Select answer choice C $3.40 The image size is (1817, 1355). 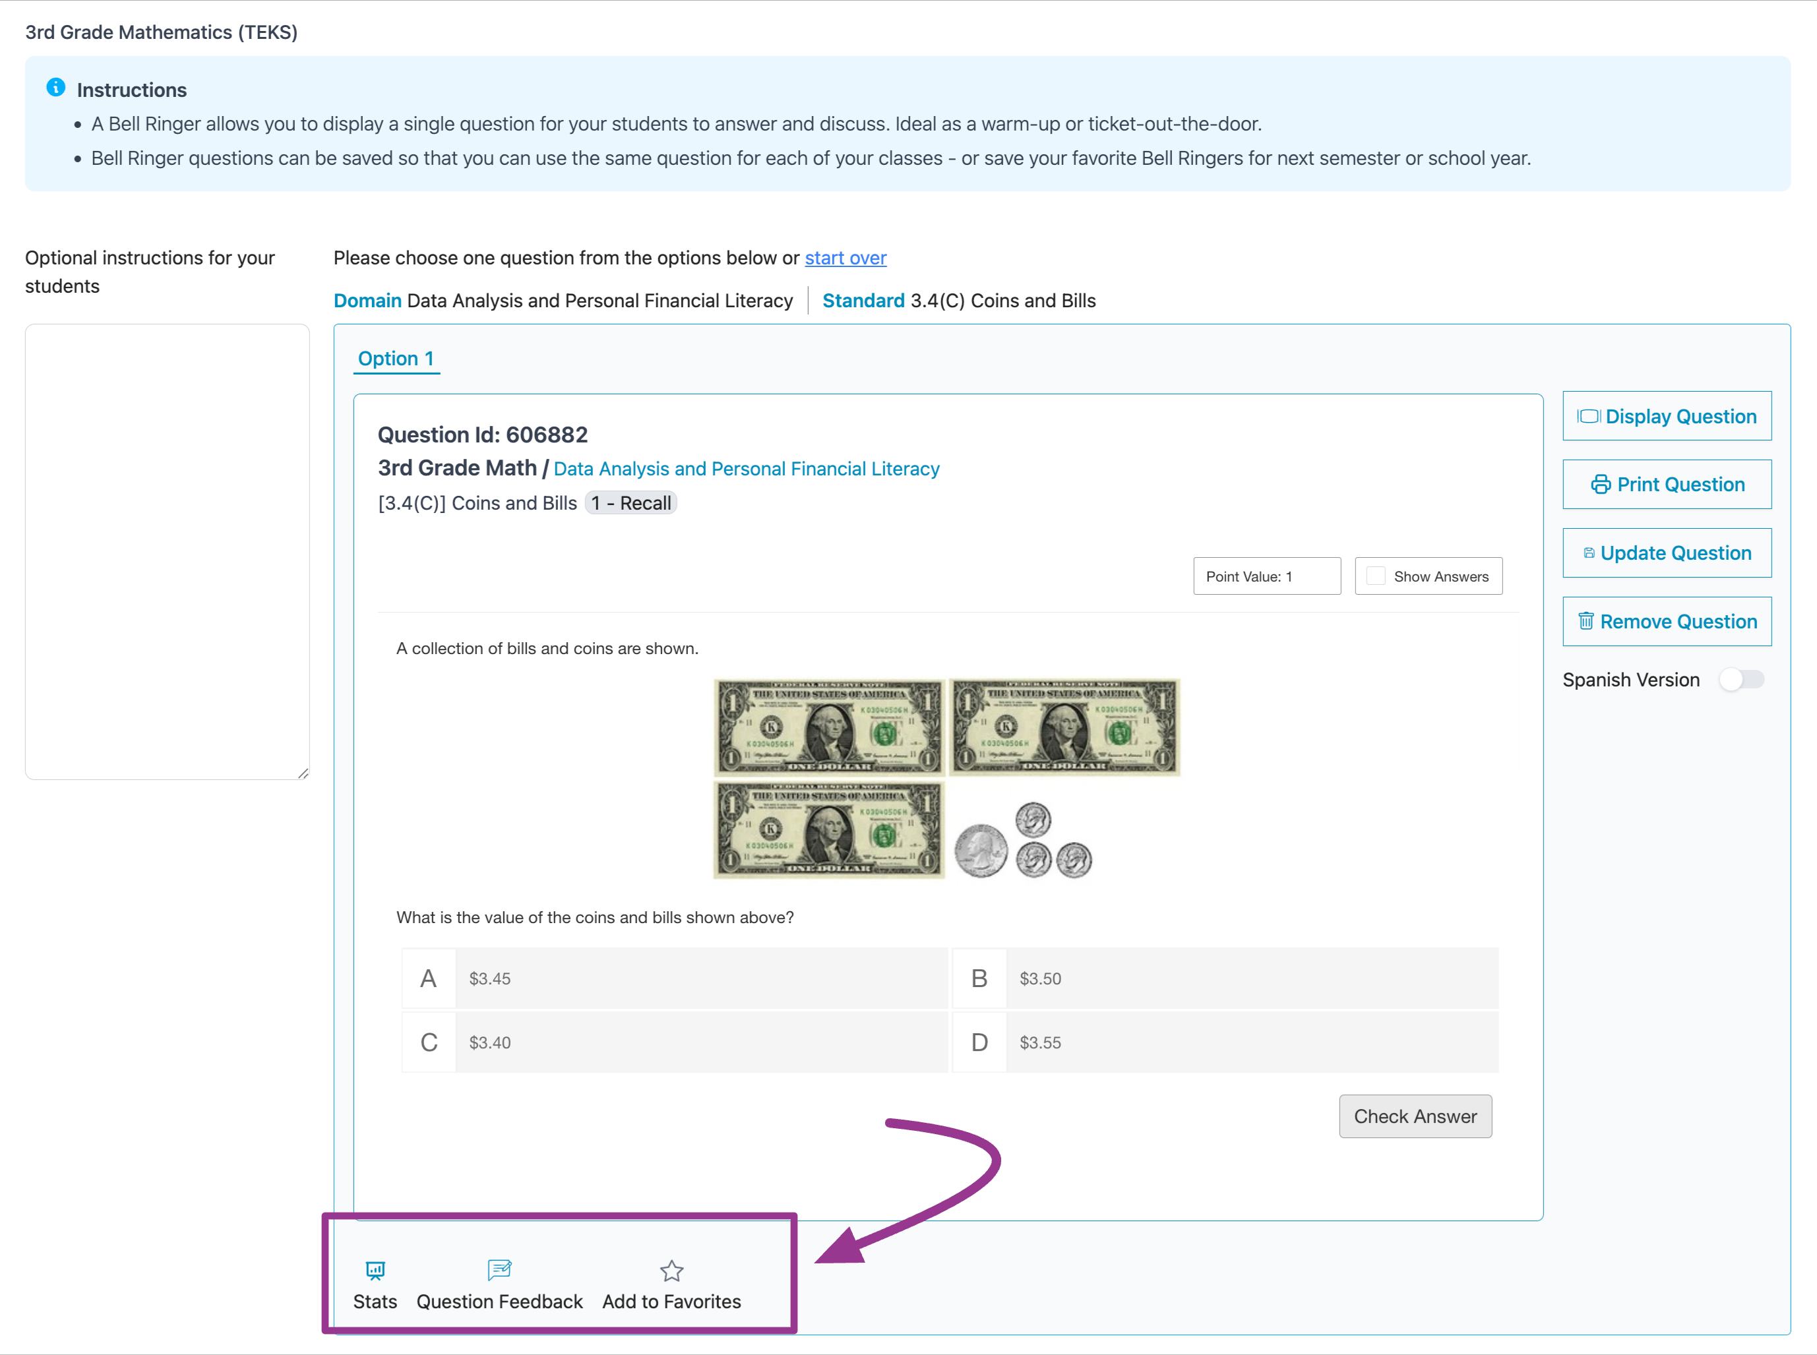pos(674,1042)
